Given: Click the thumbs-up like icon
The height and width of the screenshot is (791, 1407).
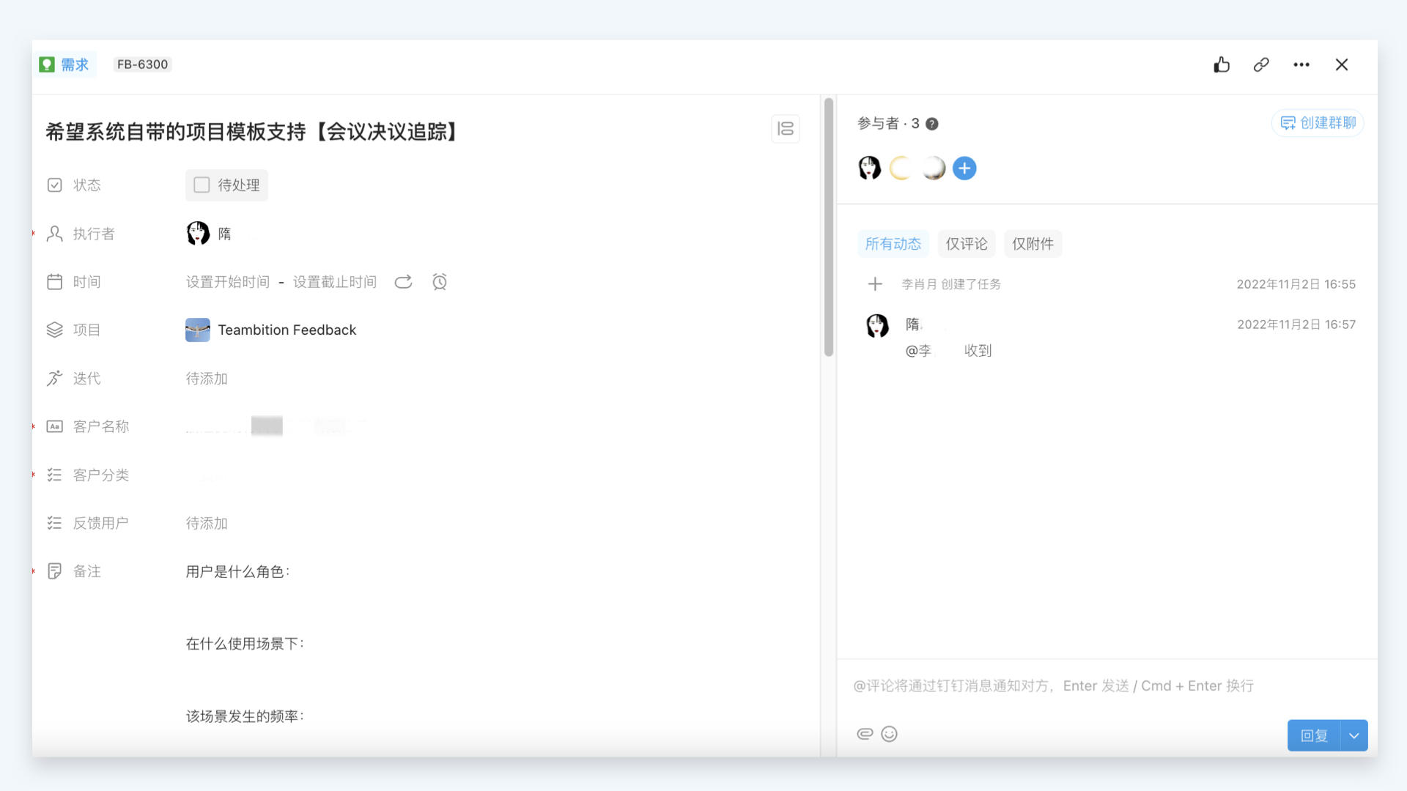Looking at the screenshot, I should coord(1221,64).
